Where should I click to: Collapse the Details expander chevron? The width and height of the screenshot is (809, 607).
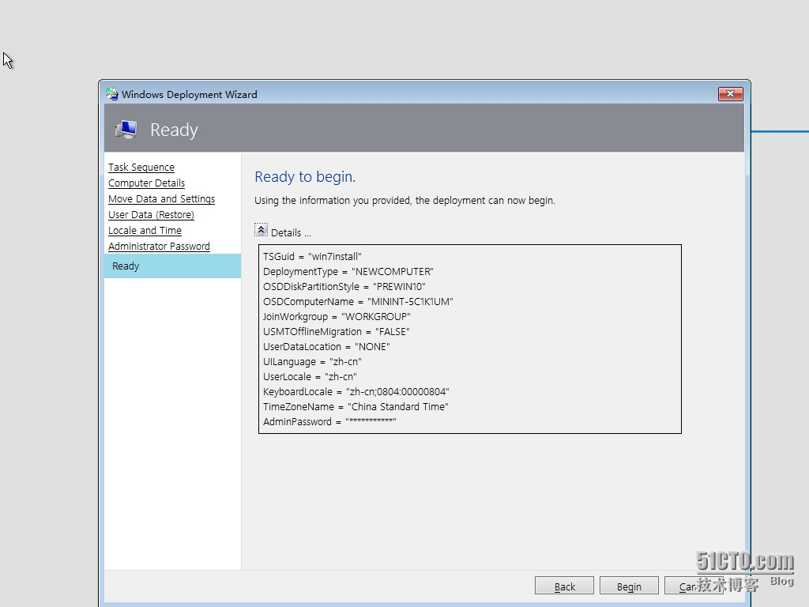pyautogui.click(x=261, y=230)
